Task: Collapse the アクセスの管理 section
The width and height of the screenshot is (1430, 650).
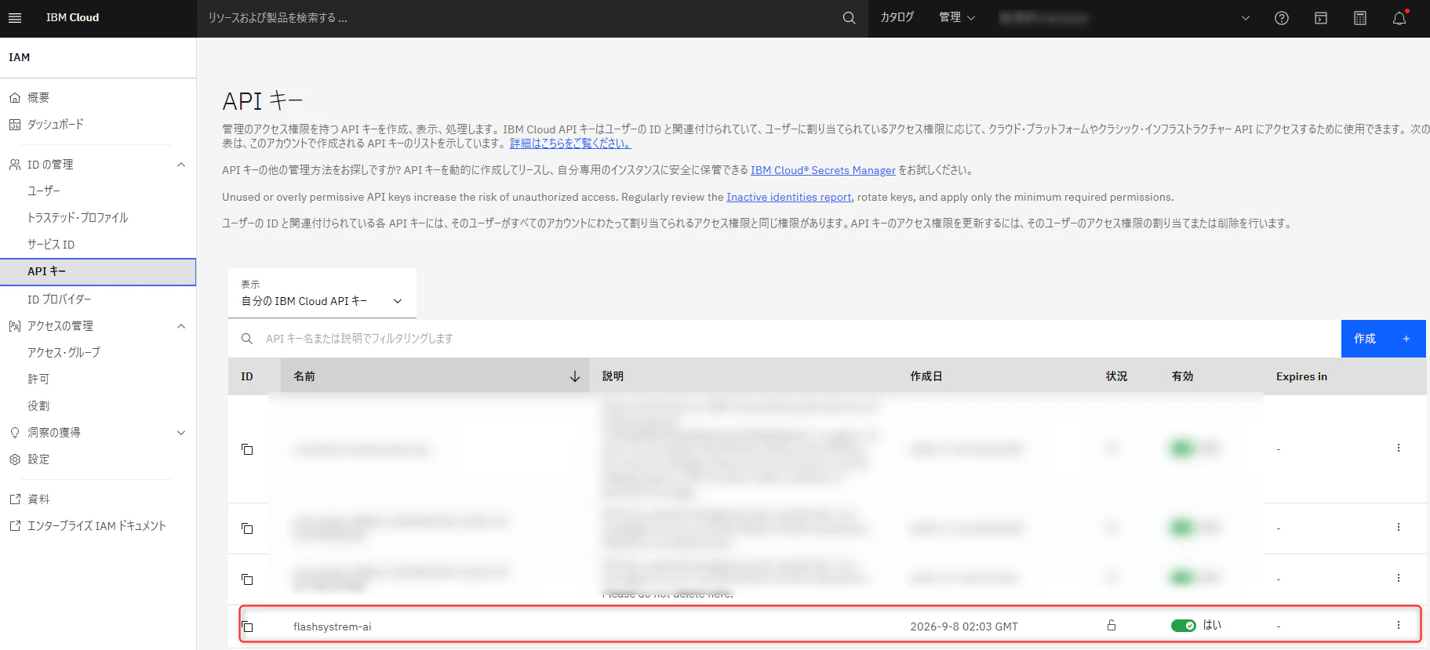Action: (181, 326)
